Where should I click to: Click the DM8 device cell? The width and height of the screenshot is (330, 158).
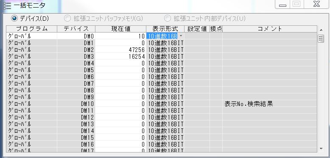(x=76, y=90)
